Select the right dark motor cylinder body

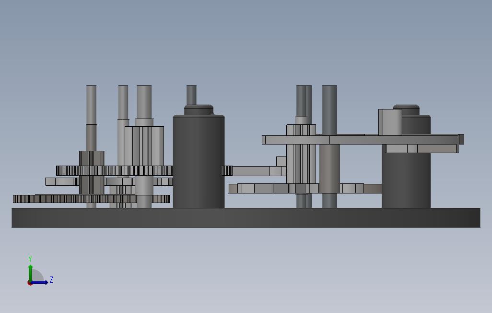tap(406, 181)
